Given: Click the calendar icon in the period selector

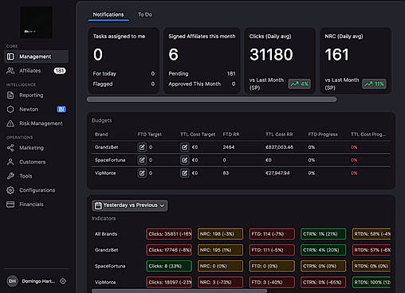Looking at the screenshot, I should (98, 205).
